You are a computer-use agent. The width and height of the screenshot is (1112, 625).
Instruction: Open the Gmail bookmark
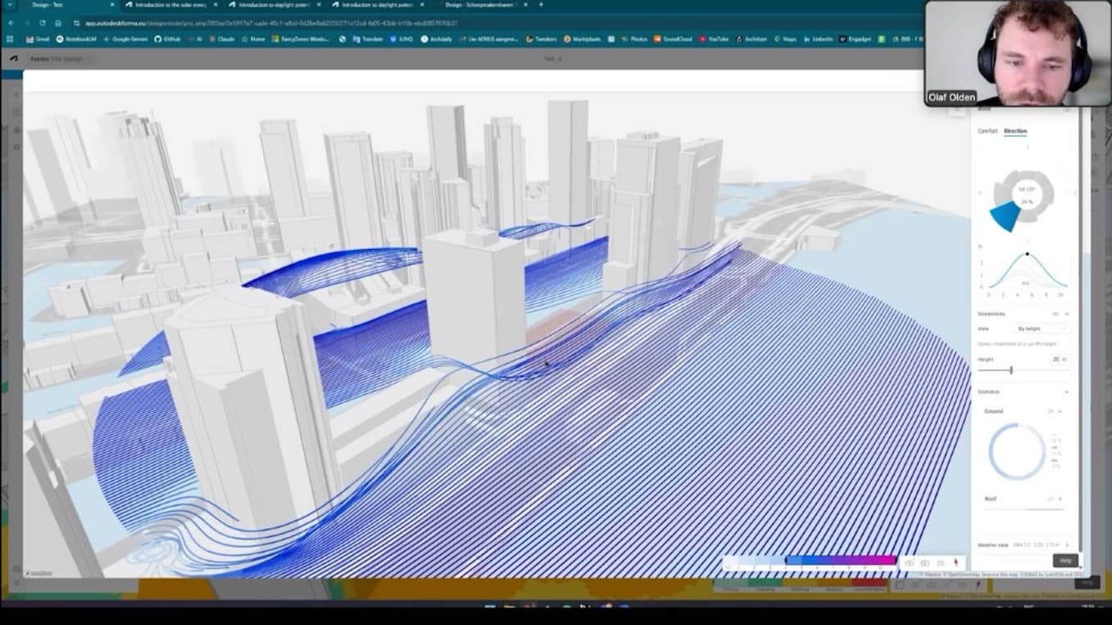point(38,38)
